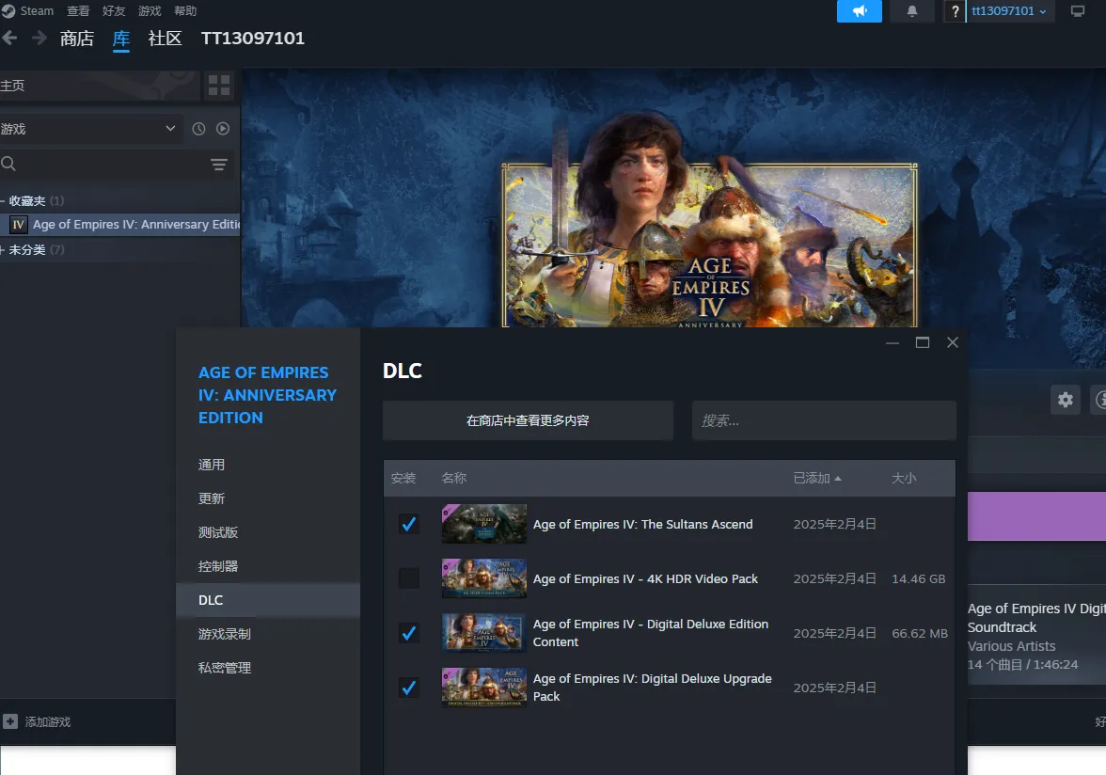Open the 好友 menu

tap(114, 11)
